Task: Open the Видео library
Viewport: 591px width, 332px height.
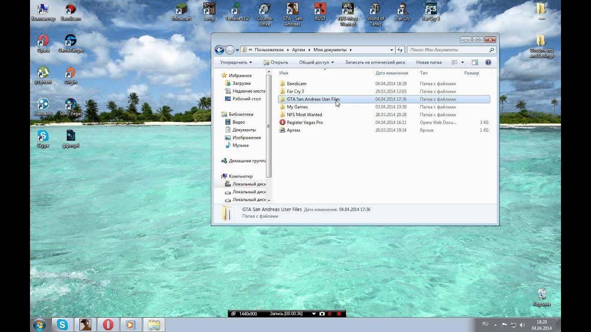Action: point(235,122)
